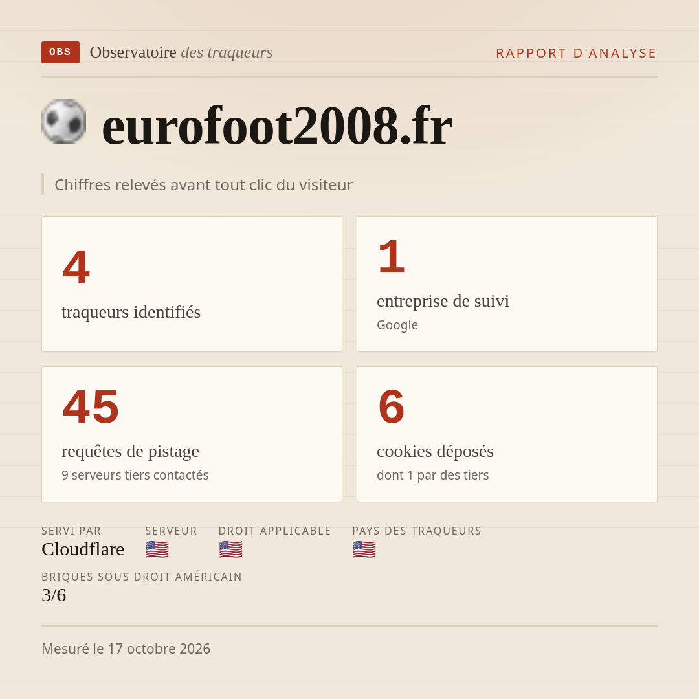Click 9 serveurs tiers contactés text
699x699 pixels.
pyautogui.click(x=135, y=475)
